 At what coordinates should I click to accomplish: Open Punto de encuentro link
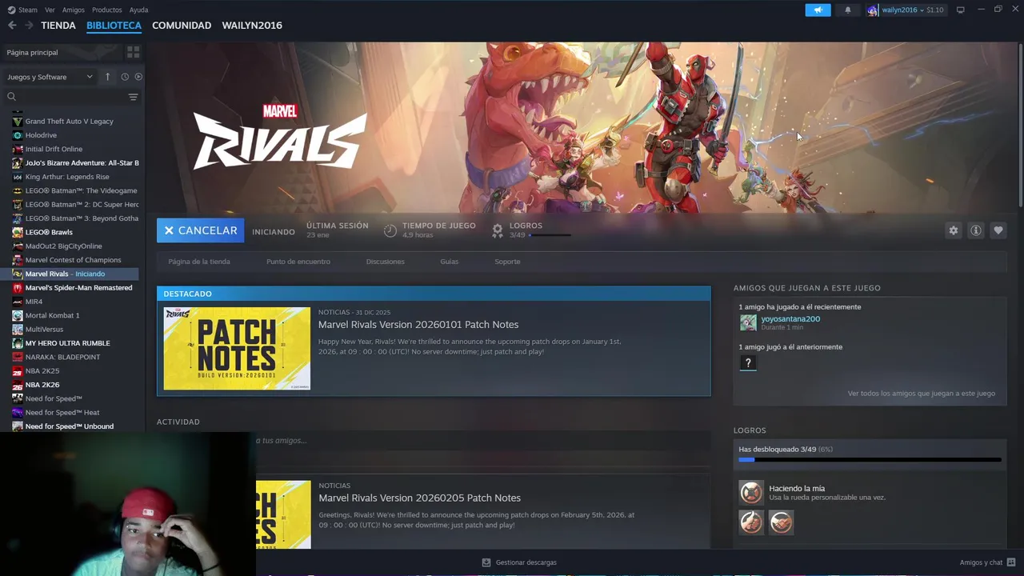[x=298, y=262]
